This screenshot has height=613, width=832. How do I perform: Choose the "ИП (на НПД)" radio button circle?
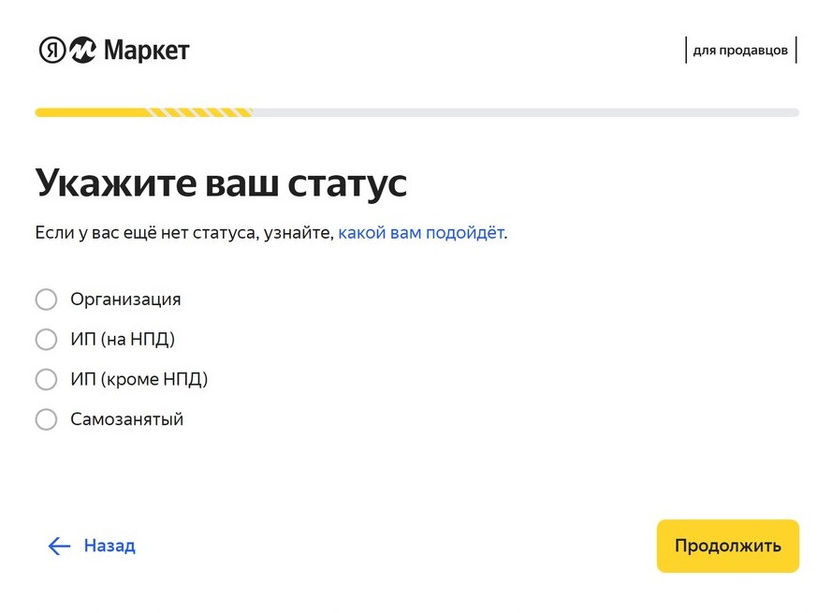tap(46, 339)
